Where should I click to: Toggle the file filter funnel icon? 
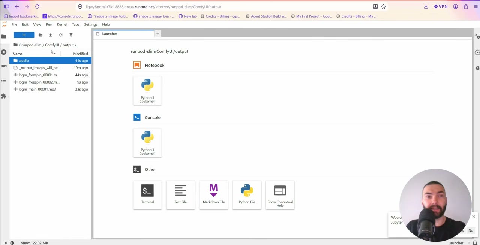(71, 35)
